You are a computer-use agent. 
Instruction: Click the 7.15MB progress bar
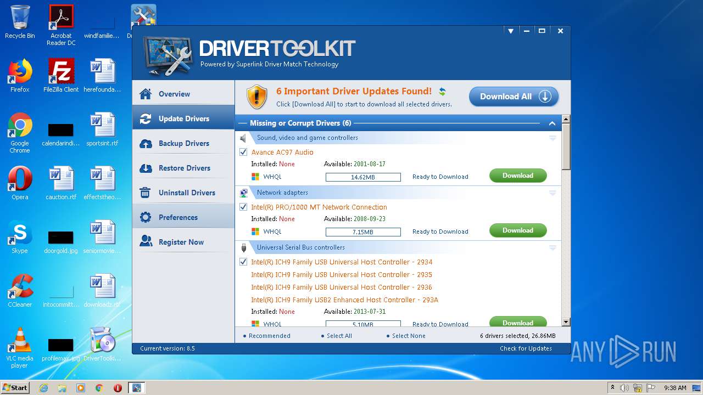tap(363, 232)
